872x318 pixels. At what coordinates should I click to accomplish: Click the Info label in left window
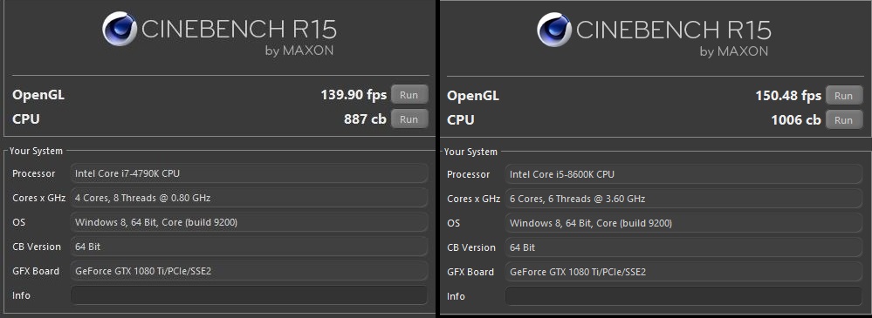coord(21,295)
